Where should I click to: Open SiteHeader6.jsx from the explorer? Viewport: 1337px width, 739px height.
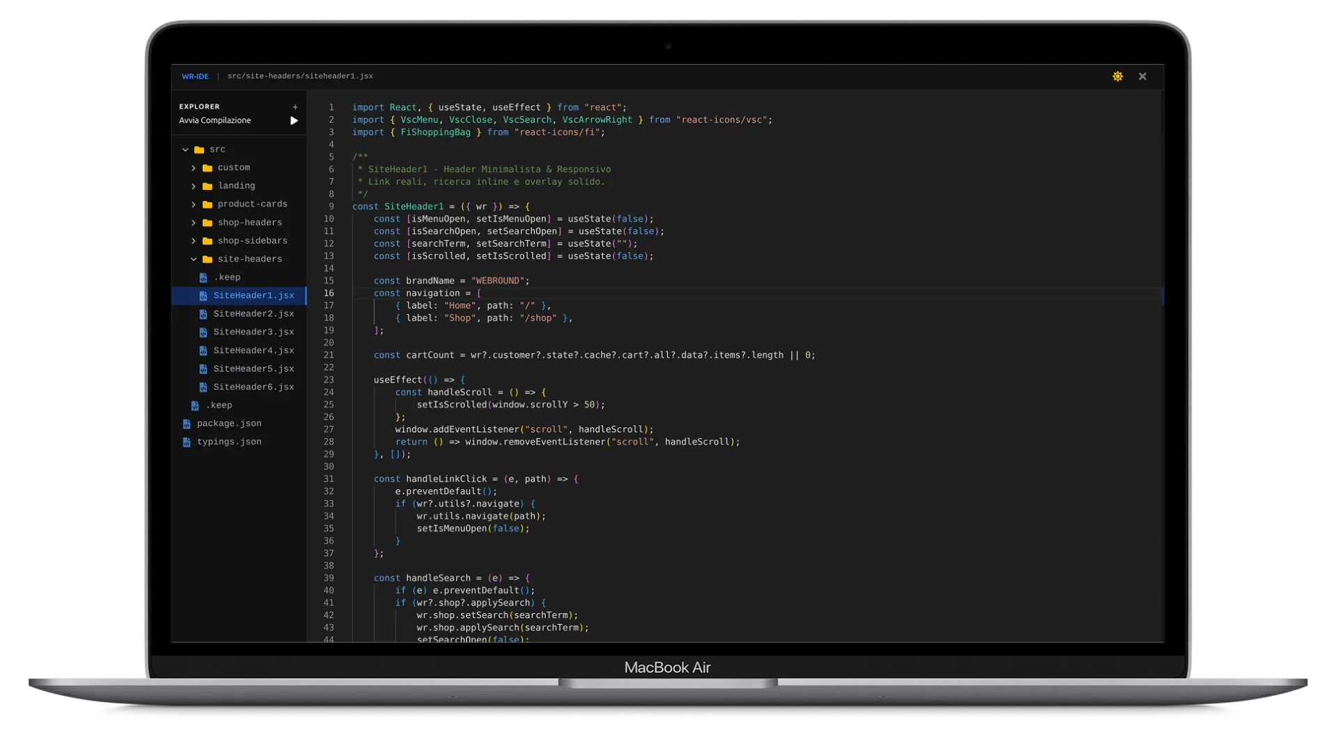[203, 387]
